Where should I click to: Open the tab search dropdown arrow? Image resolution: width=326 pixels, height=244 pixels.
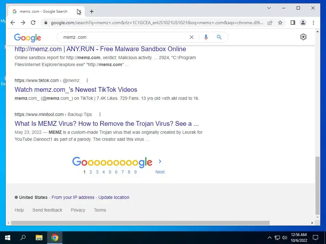(269, 8)
